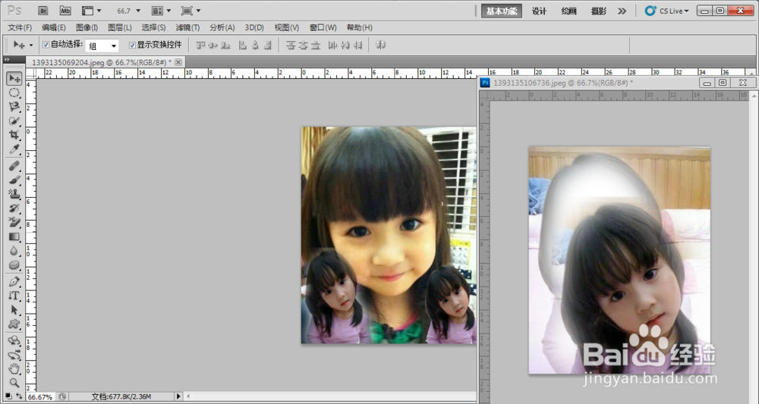
Task: Select the Elliptical Marquee tool
Action: coord(14,92)
